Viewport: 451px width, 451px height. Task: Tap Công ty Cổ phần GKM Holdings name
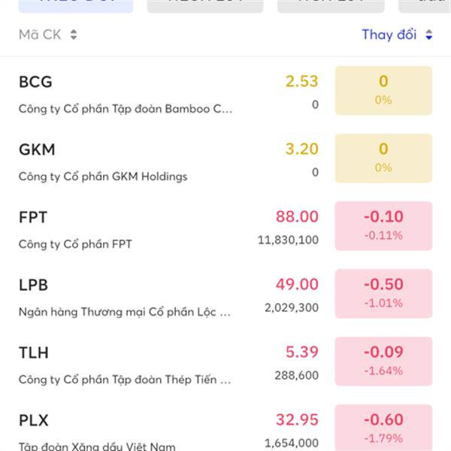(x=103, y=177)
